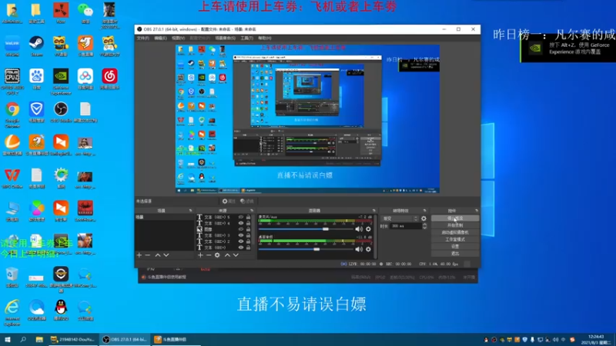The width and height of the screenshot is (616, 346).
Task: Open the 视图(V) menu in OBS
Action: (178, 38)
